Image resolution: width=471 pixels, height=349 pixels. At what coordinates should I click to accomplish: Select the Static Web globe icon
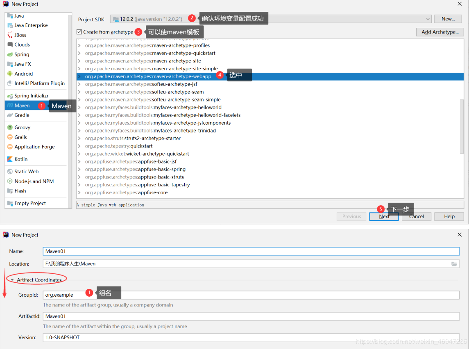pyautogui.click(x=10, y=172)
